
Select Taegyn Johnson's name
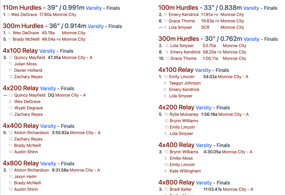coord(185,83)
